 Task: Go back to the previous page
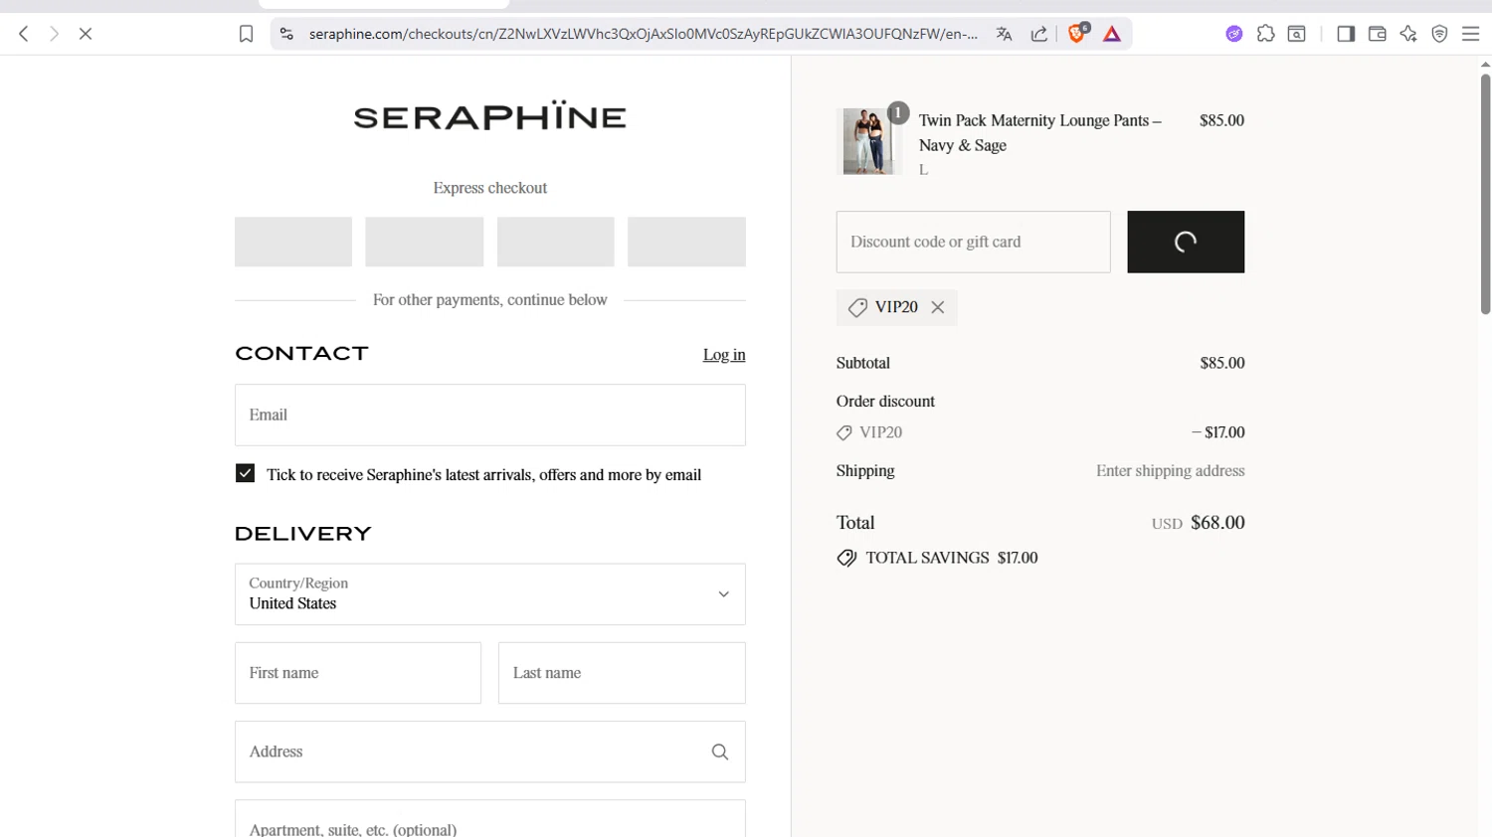[24, 34]
